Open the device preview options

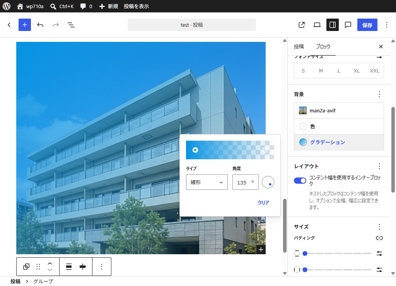317,25
